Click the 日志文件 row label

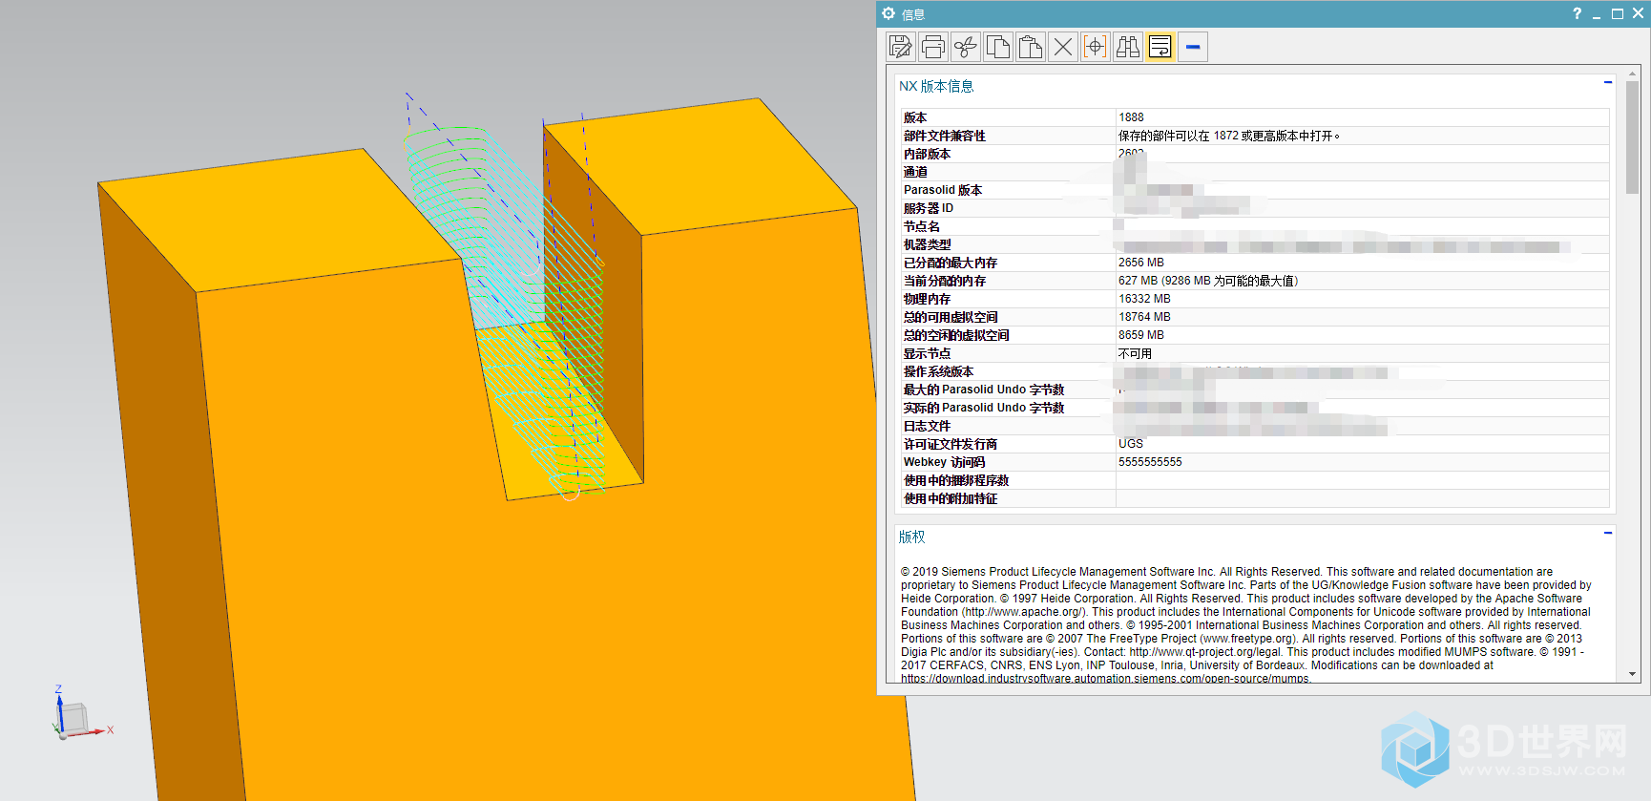(x=927, y=426)
